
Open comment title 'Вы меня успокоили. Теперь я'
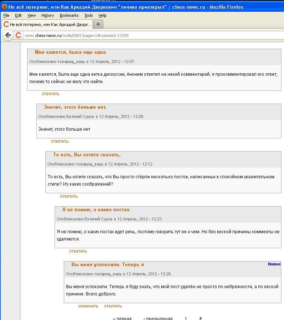(107, 265)
